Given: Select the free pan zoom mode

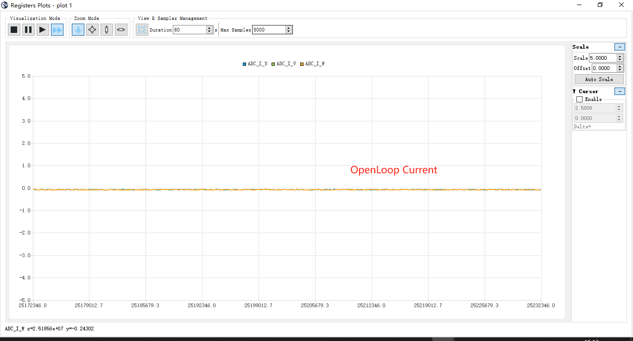Looking at the screenshot, I should click(x=92, y=29).
